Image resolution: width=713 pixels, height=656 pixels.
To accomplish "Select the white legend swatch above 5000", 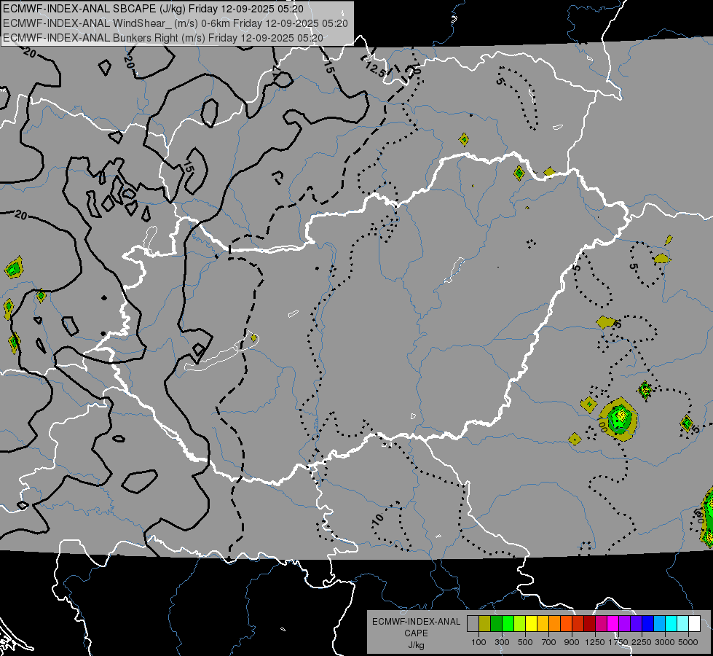I will (x=694, y=624).
